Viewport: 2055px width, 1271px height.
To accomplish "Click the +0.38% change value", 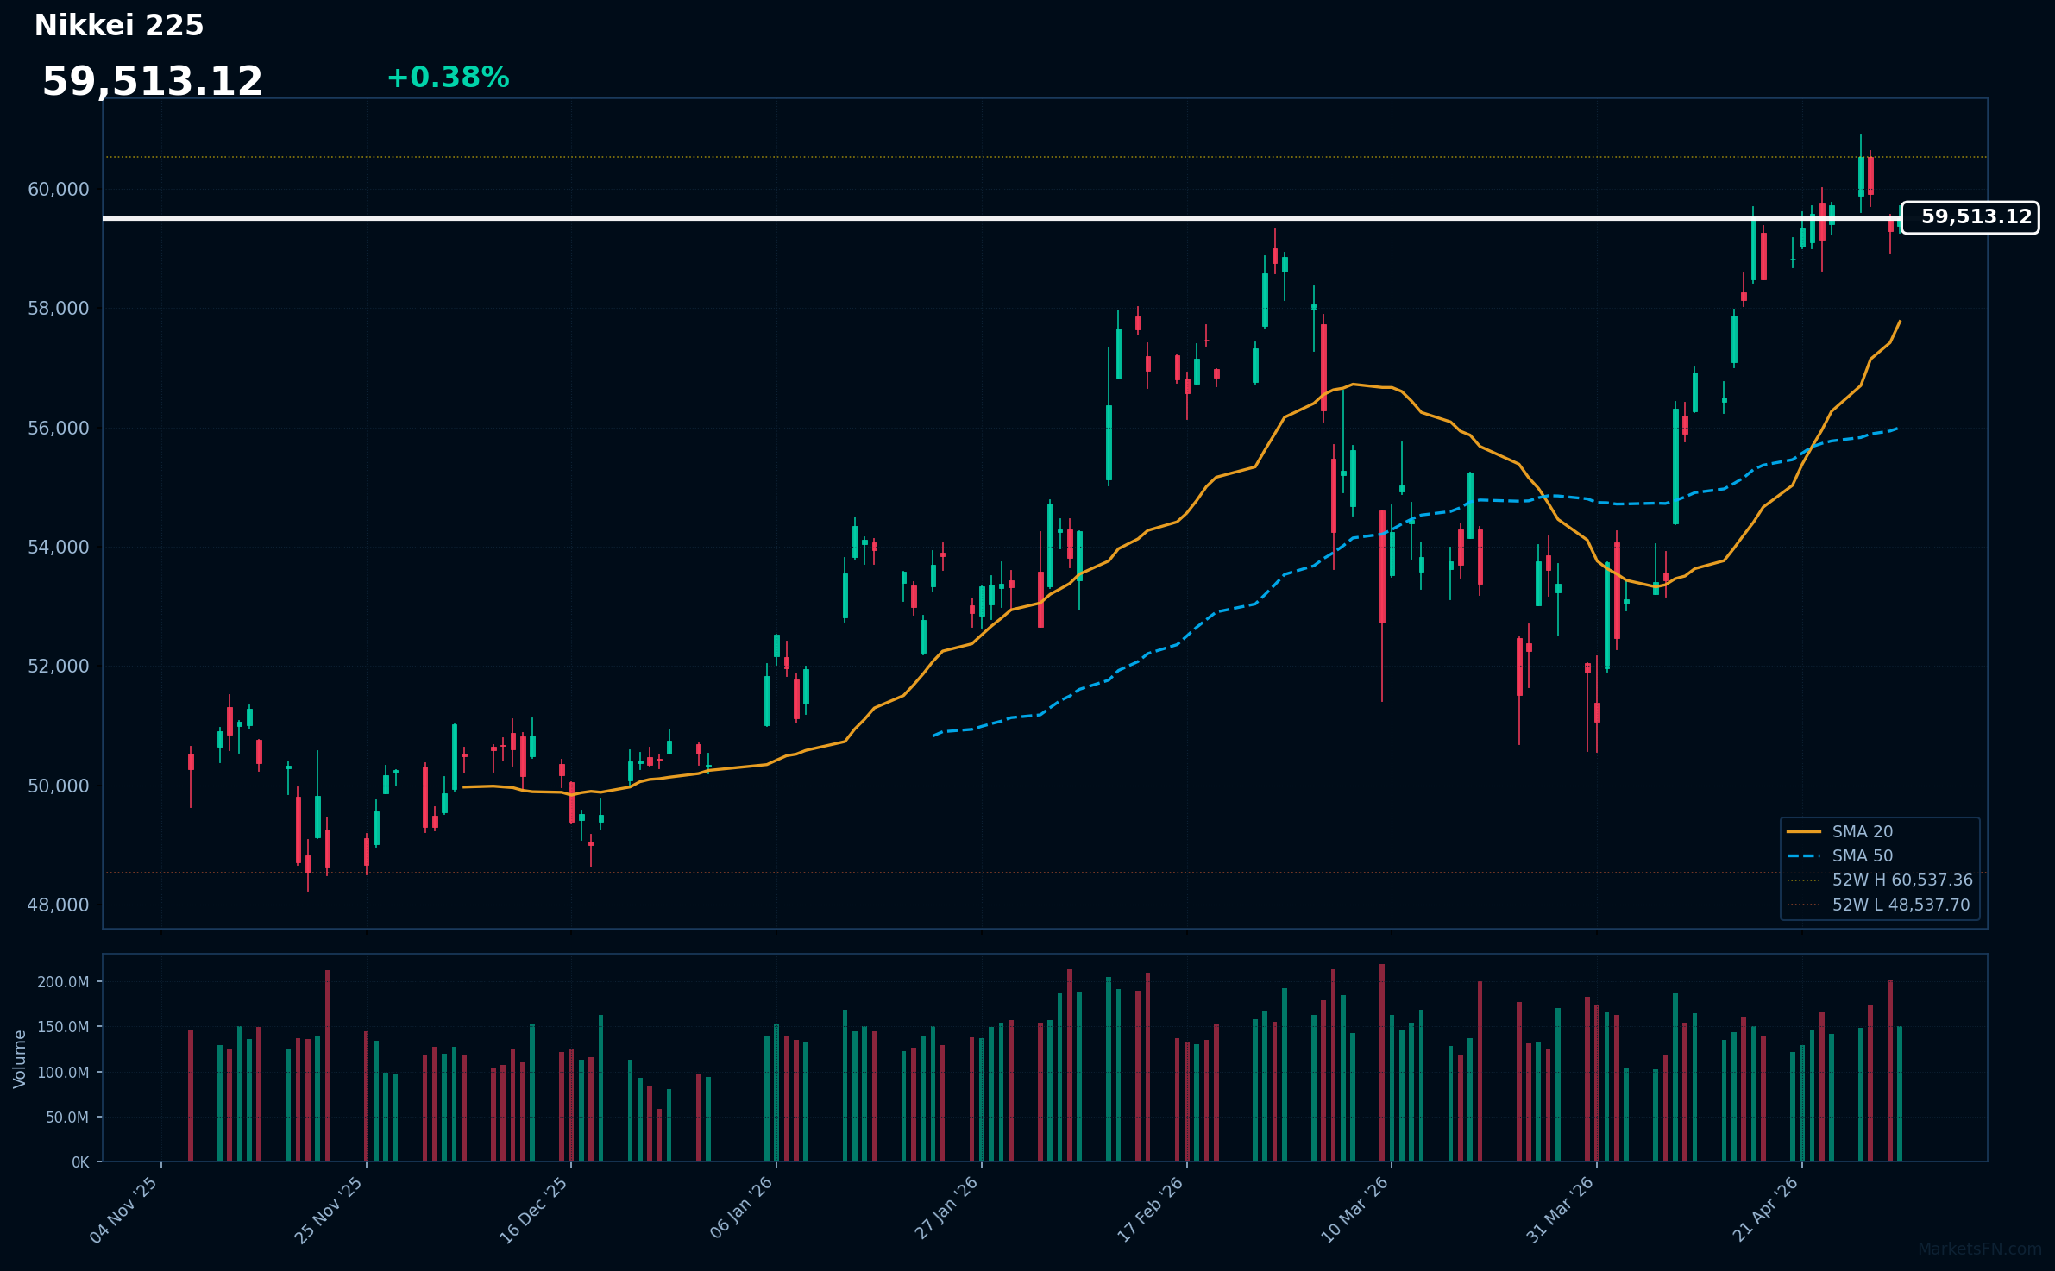I will click(x=448, y=78).
